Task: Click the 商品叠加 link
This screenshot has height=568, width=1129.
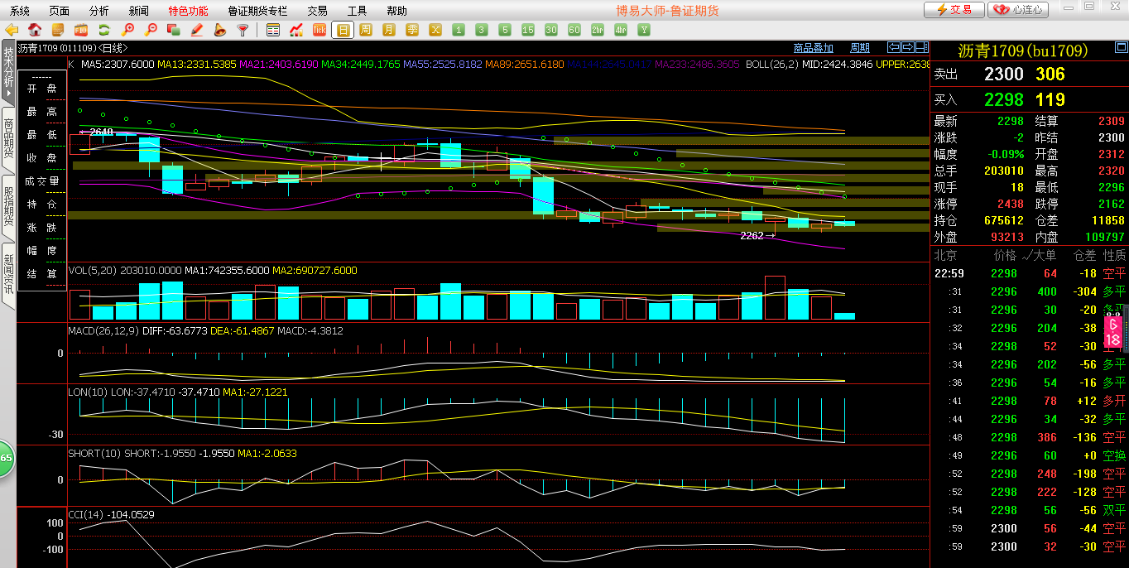Action: tap(813, 48)
